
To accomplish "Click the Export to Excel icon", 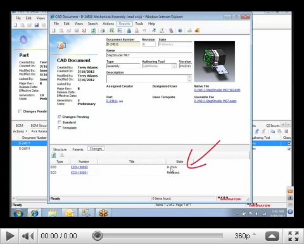I will coord(111,30).
